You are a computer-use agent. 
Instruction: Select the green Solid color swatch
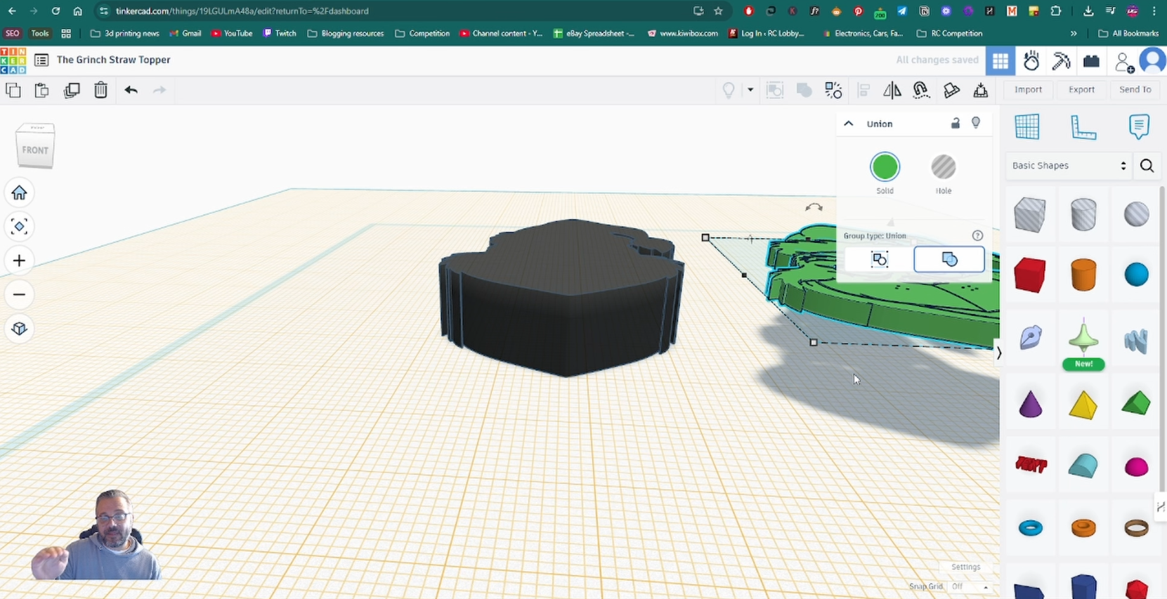click(x=885, y=167)
